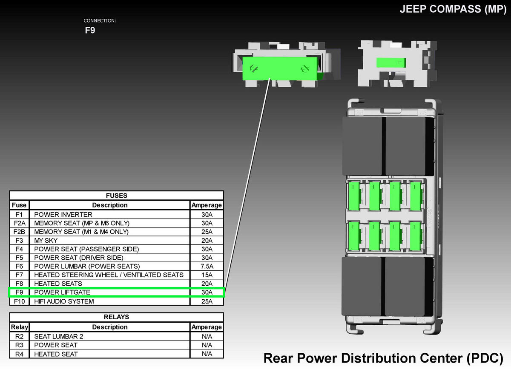Select 'MY SKY' description

coord(46,240)
